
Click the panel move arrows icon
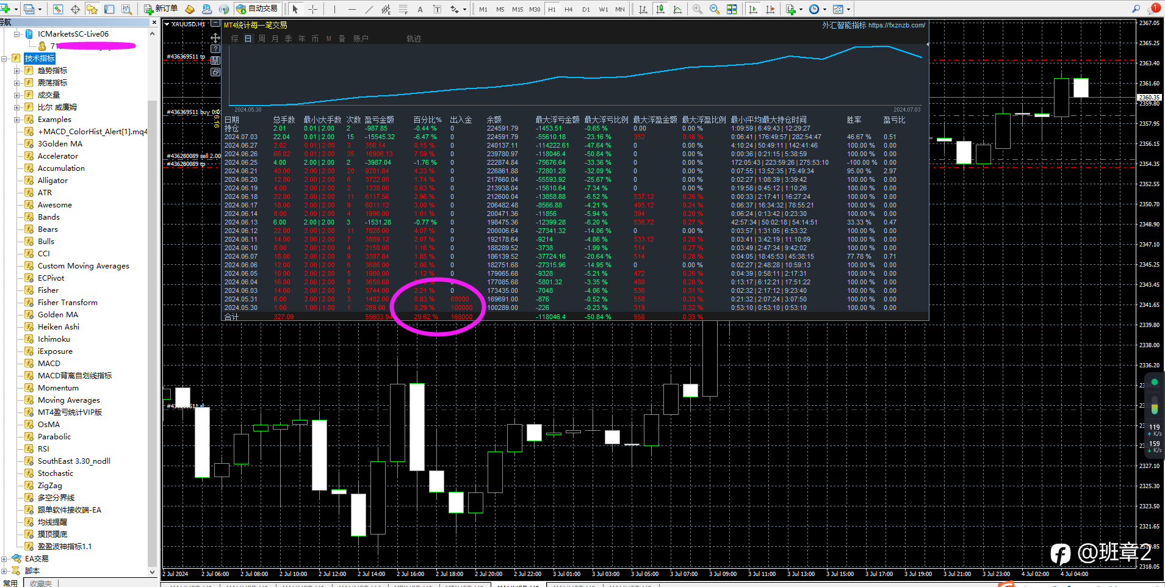point(215,38)
